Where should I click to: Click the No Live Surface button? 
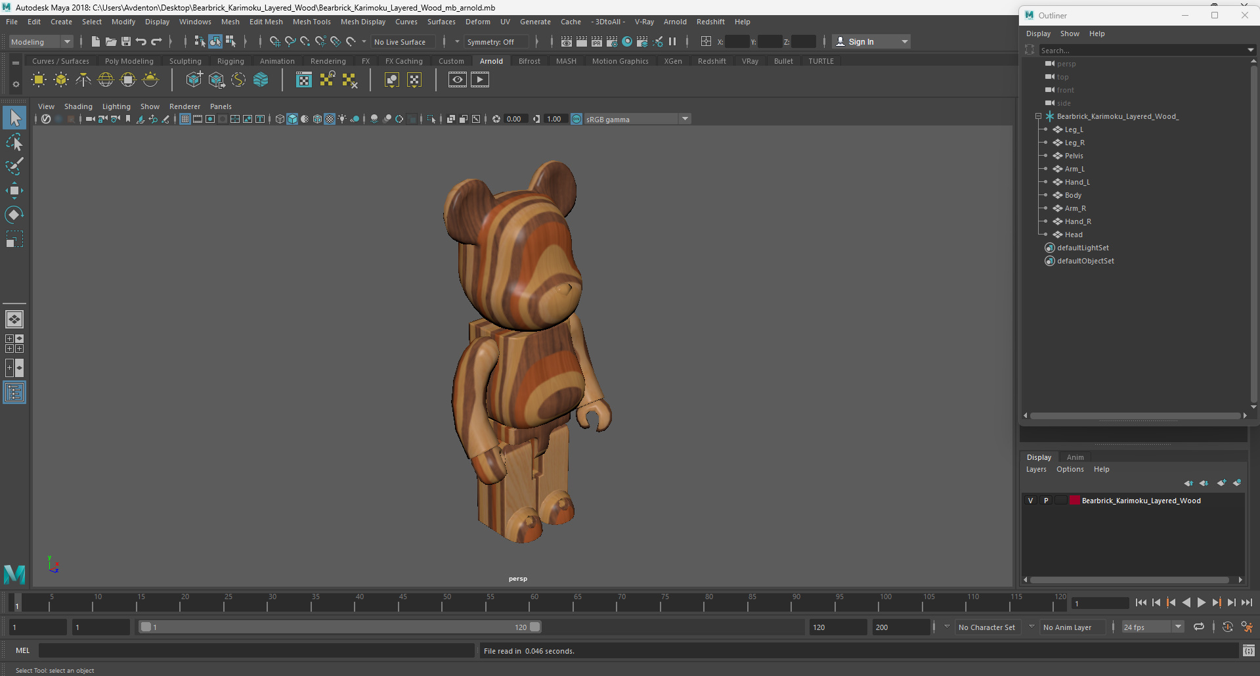coord(403,41)
